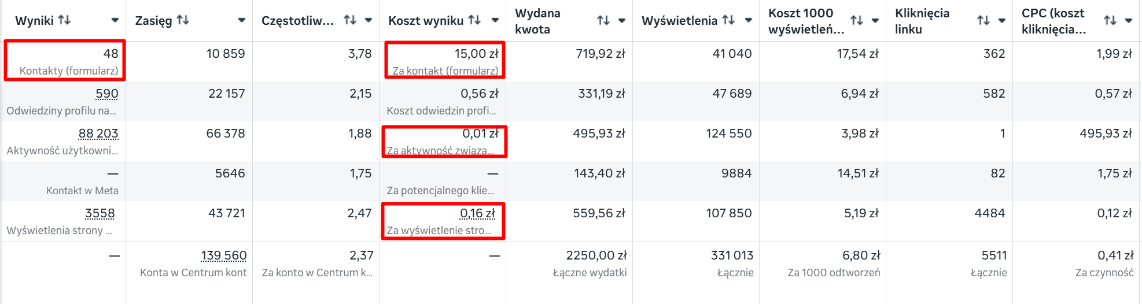
Task: Click the 590 profile visits result
Action: point(107,94)
